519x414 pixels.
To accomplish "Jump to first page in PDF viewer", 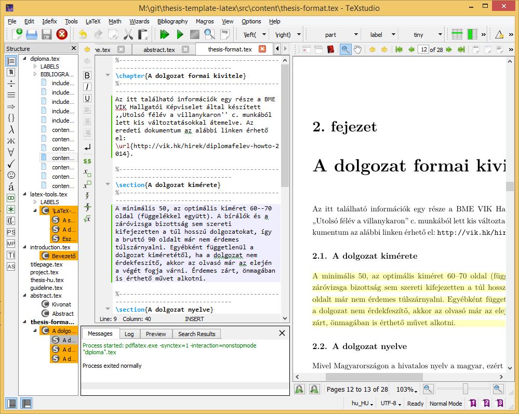I will click(399, 49).
